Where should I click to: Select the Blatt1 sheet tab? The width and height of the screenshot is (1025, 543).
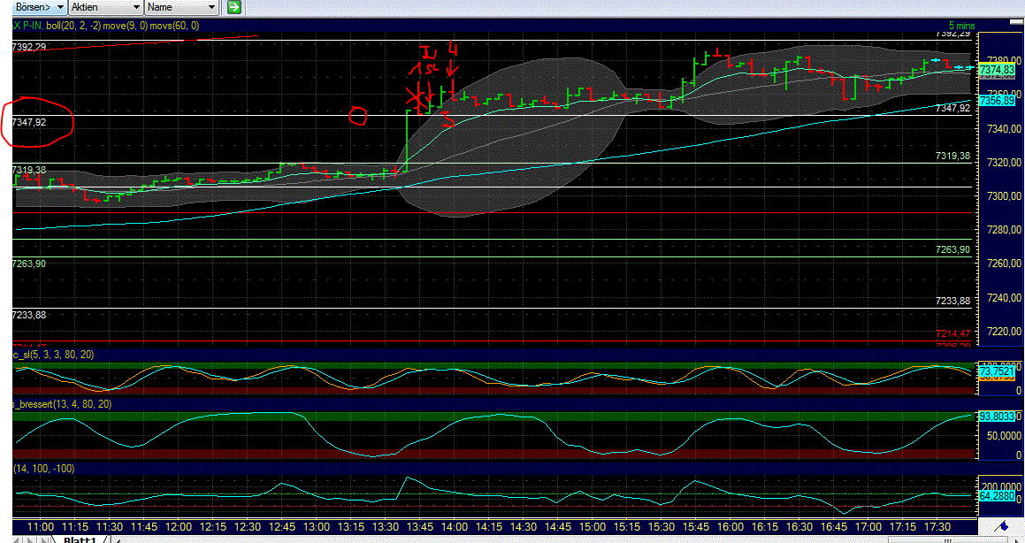[x=81, y=539]
